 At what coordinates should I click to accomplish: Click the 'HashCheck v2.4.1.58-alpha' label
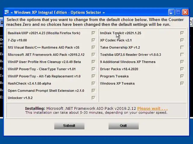(x=29, y=83)
